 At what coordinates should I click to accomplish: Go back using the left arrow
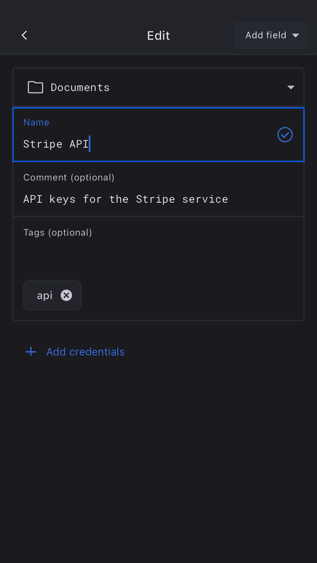[x=25, y=35]
